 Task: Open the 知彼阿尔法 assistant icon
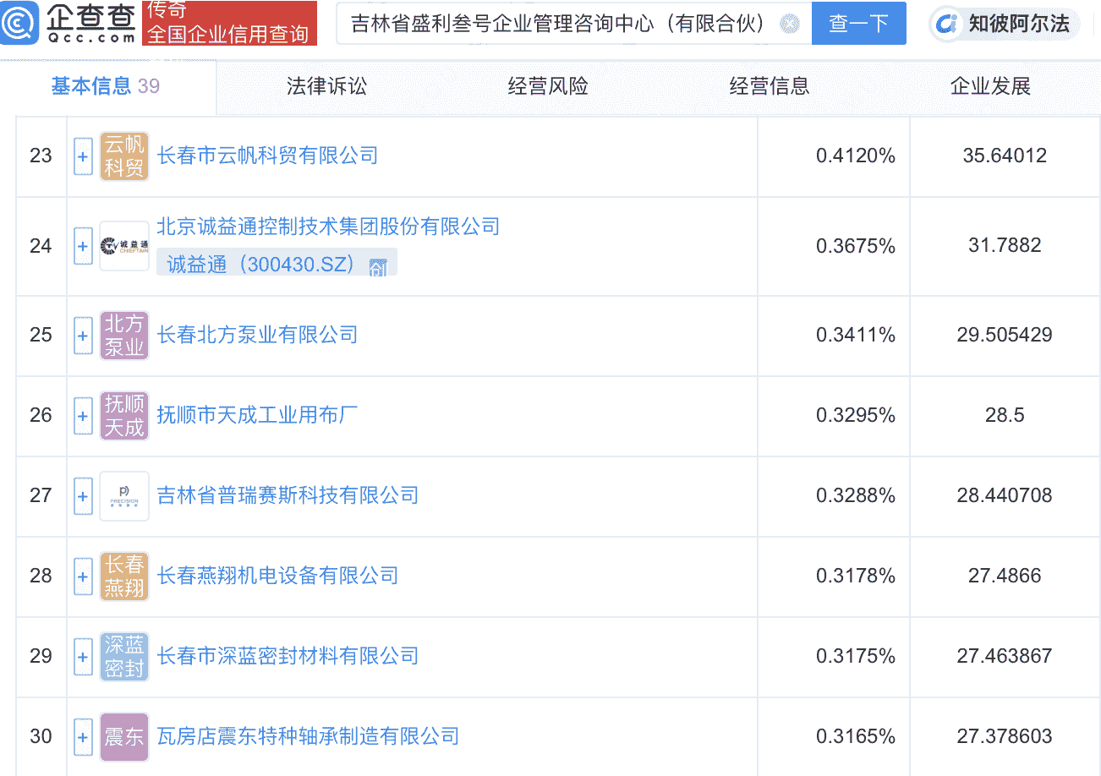[x=949, y=24]
